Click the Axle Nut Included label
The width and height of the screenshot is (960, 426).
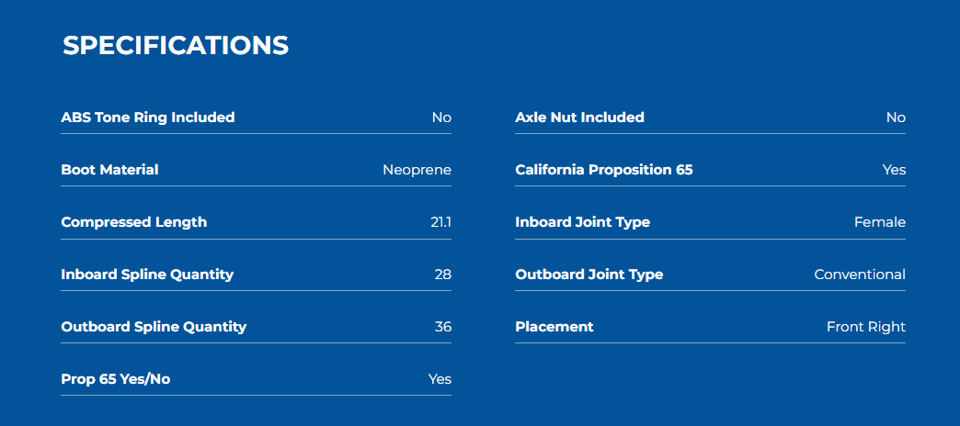(x=580, y=118)
